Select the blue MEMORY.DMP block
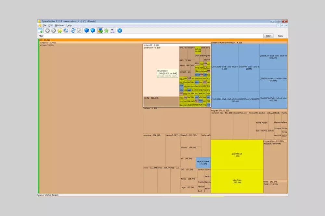The height and width of the screenshot is (216, 325). pos(203,162)
